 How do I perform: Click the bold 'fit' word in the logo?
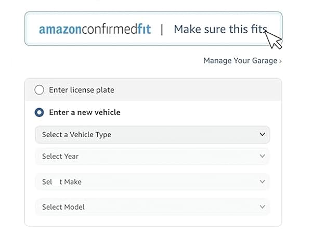tap(144, 29)
